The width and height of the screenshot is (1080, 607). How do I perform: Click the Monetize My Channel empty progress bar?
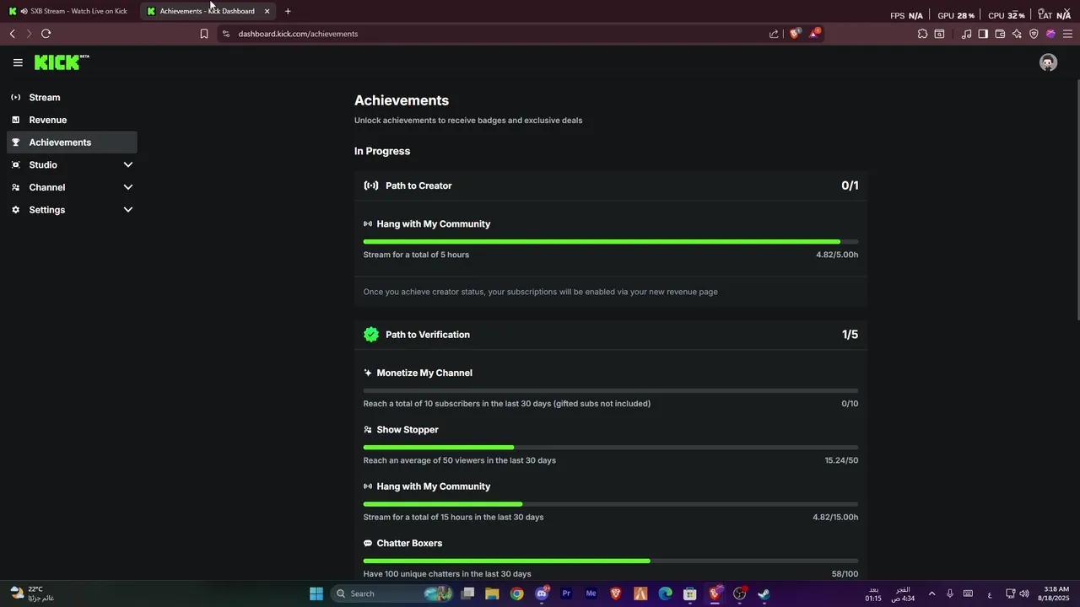611,390
